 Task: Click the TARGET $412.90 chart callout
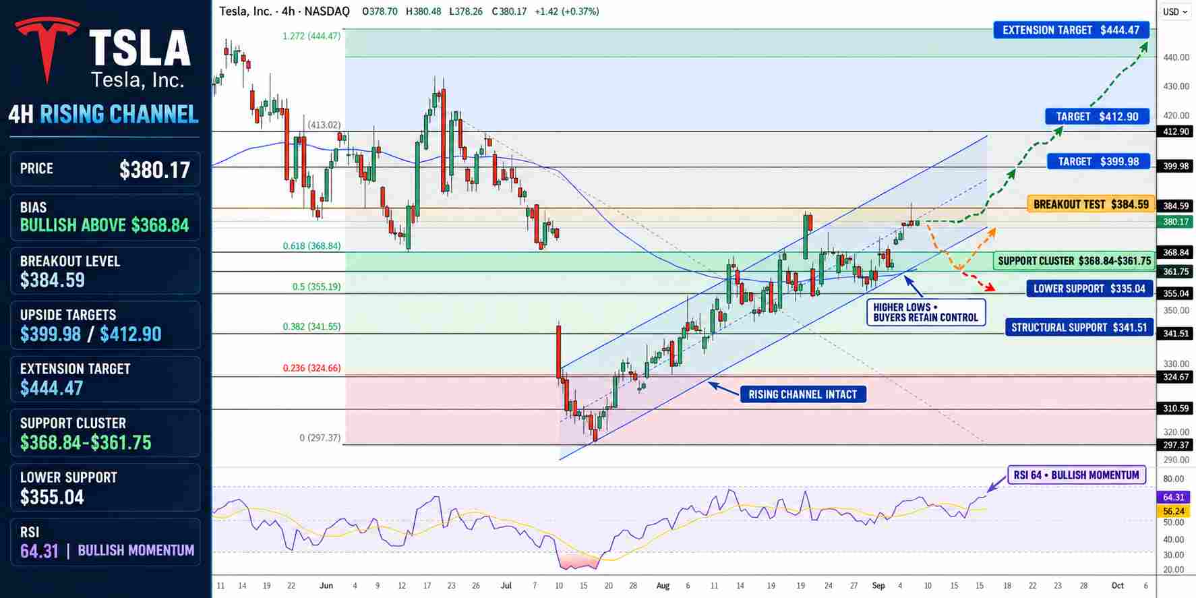pos(1097,117)
